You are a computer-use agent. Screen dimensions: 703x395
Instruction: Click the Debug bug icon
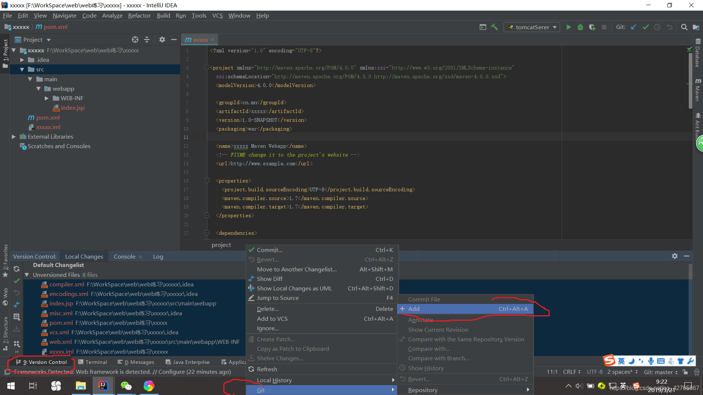point(580,27)
